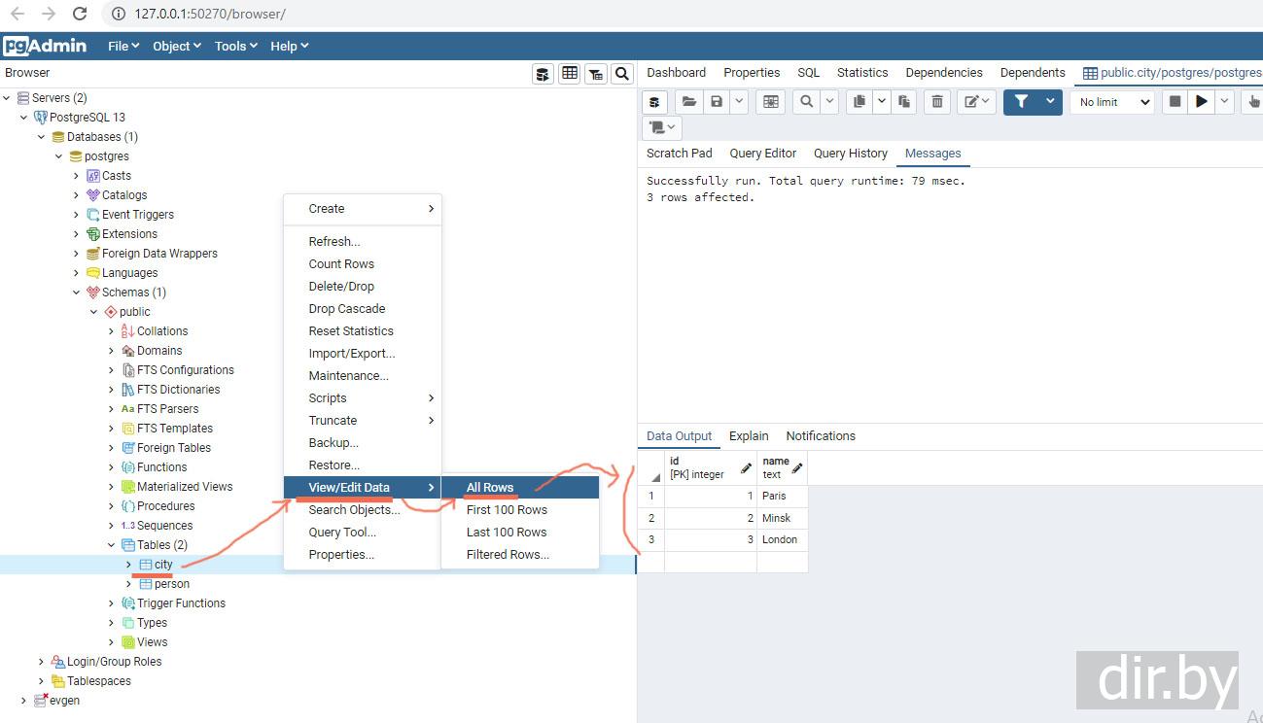1263x723 pixels.
Task: Expand the person table node
Action: [x=128, y=584]
